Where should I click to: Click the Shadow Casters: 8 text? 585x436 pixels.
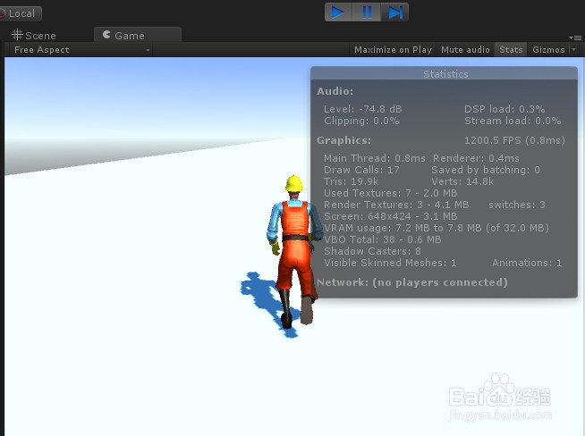pyautogui.click(x=372, y=251)
